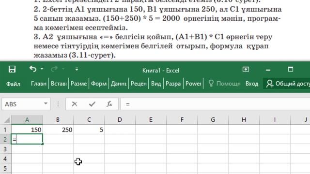Open the Файл tab
The image size is (310, 174).
13,84
